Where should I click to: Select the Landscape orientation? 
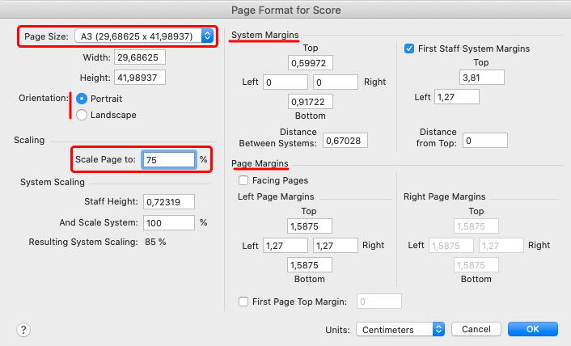point(82,115)
